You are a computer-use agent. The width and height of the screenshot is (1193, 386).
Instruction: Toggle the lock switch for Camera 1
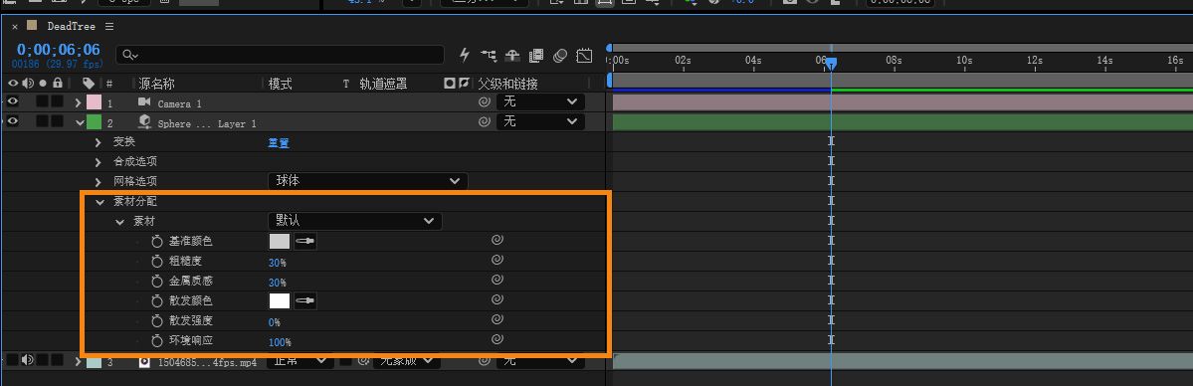tap(57, 101)
